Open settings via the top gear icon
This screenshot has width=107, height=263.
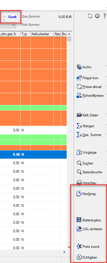pyautogui.click(x=97, y=16)
